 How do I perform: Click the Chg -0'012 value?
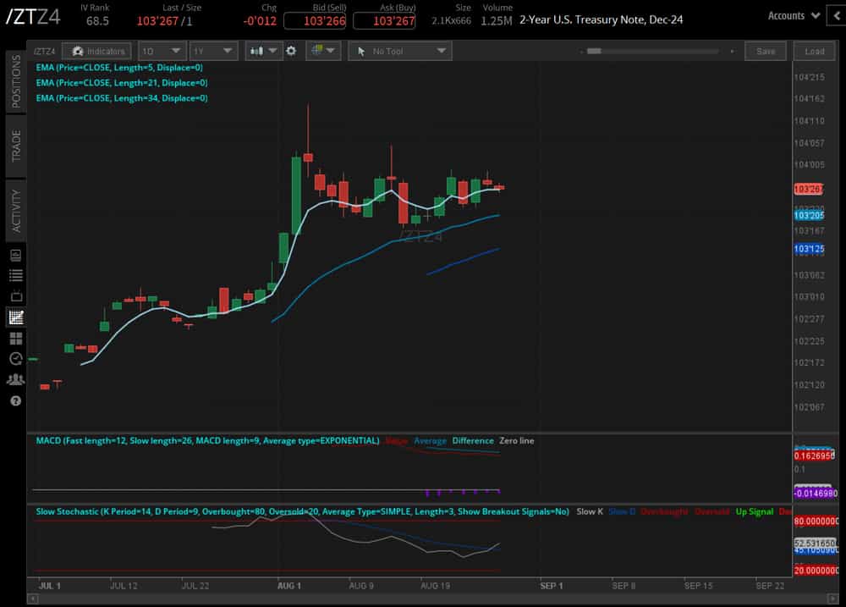point(260,21)
